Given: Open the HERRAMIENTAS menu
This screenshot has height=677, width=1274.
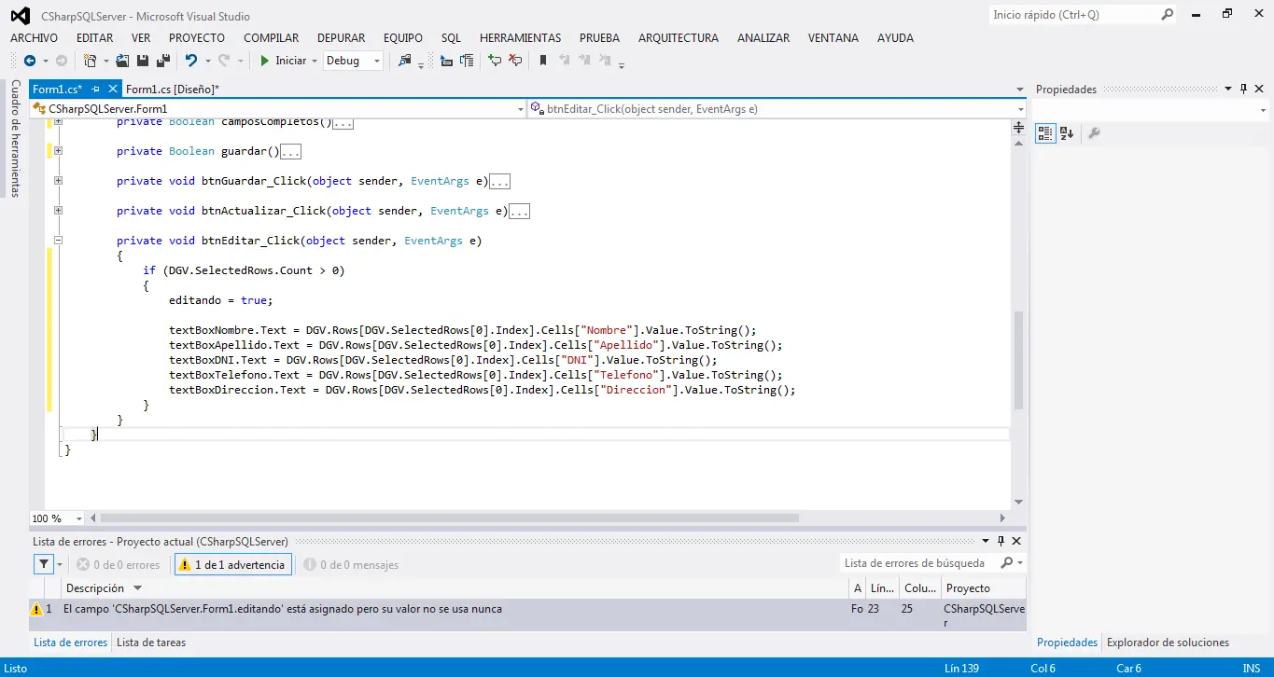Looking at the screenshot, I should point(520,38).
